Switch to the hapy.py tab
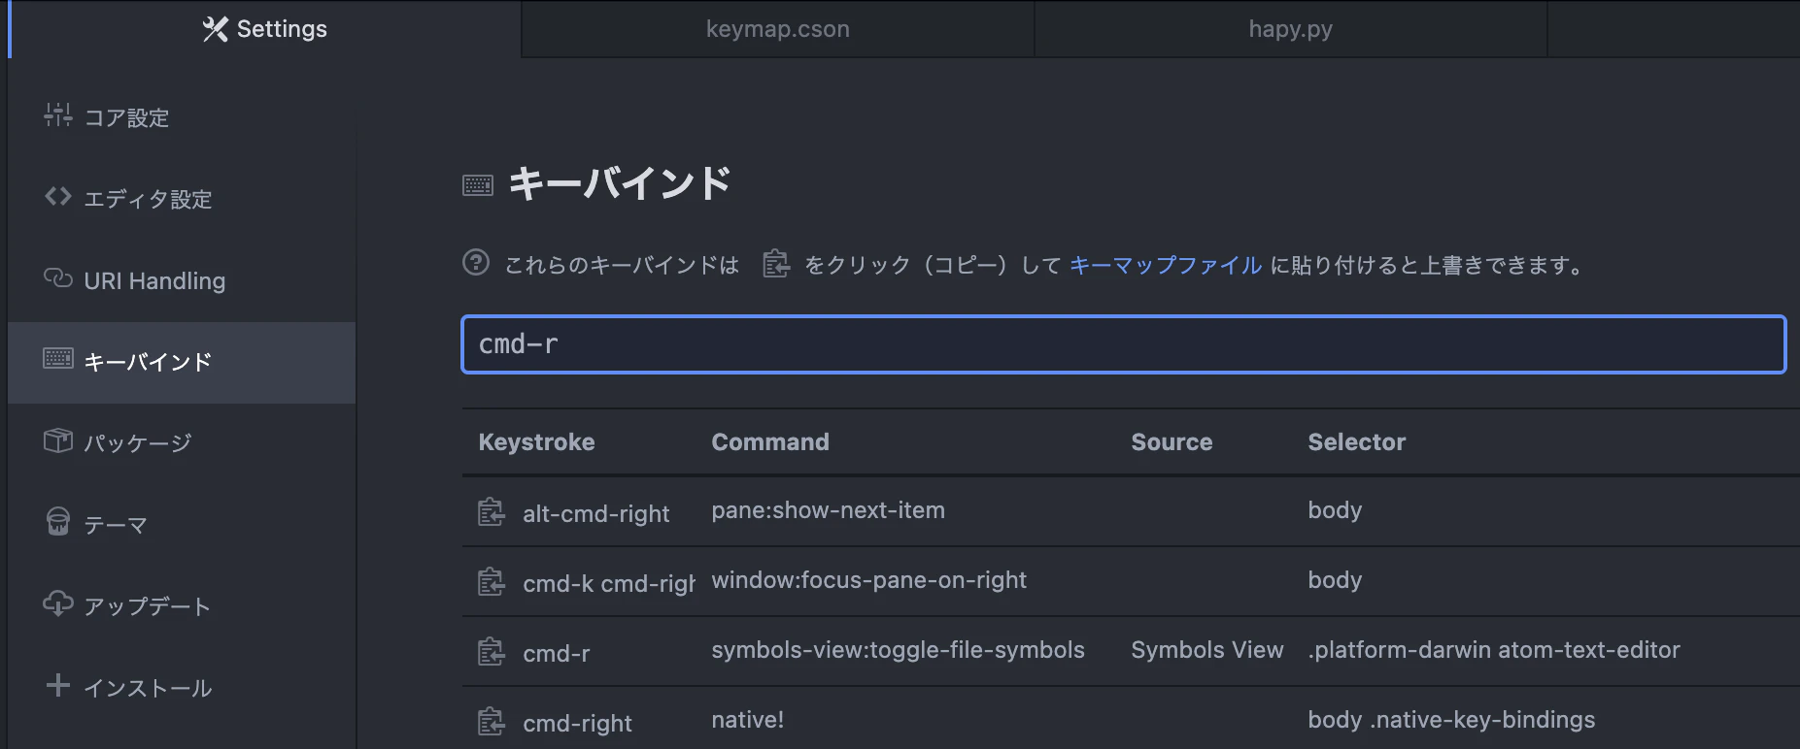Screen dimensions: 1800x749 1290,29
